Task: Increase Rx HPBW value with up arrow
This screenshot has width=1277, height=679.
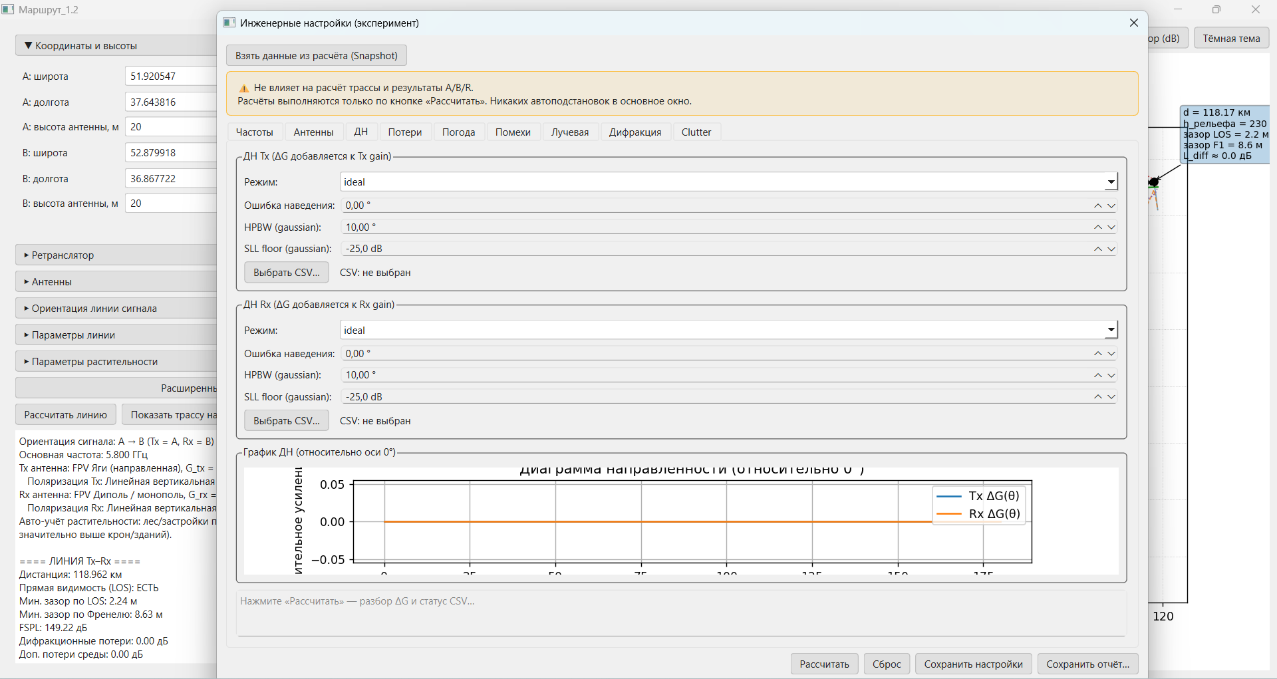Action: click(x=1097, y=375)
